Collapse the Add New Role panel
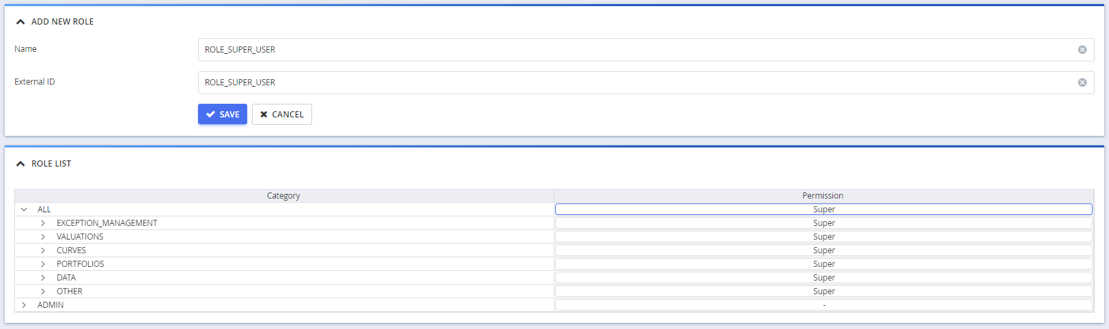 [x=20, y=22]
